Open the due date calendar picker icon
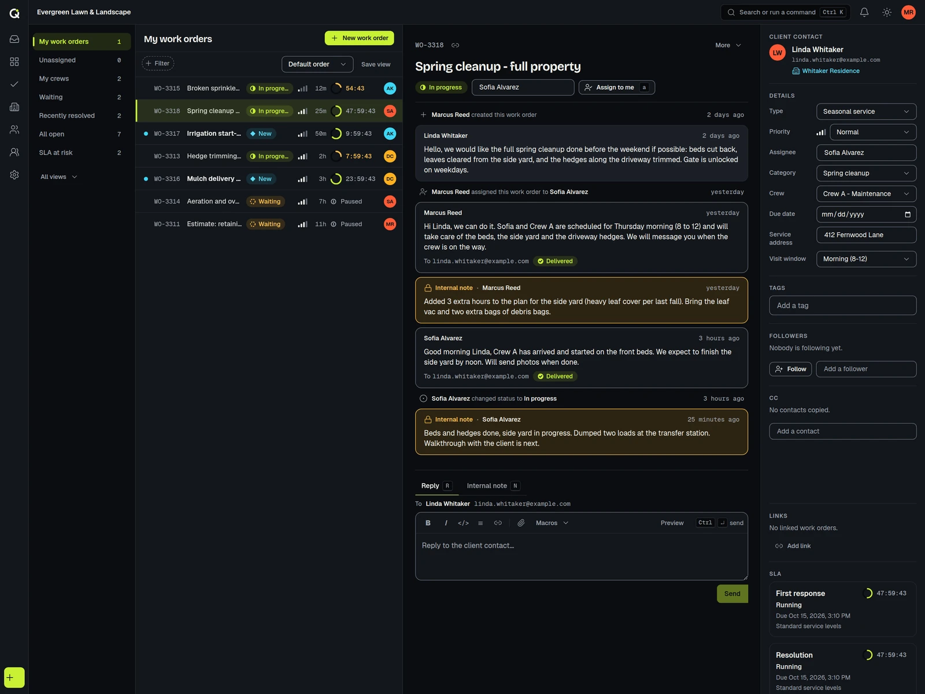 pos(908,214)
